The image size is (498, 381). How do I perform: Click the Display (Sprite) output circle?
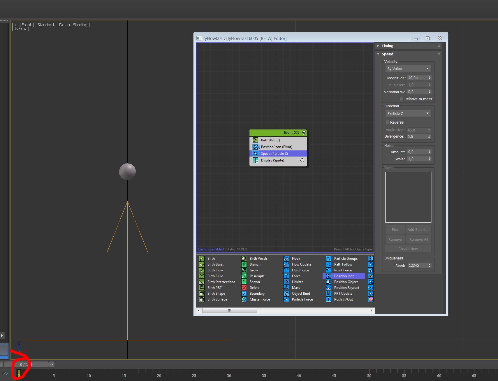[302, 160]
